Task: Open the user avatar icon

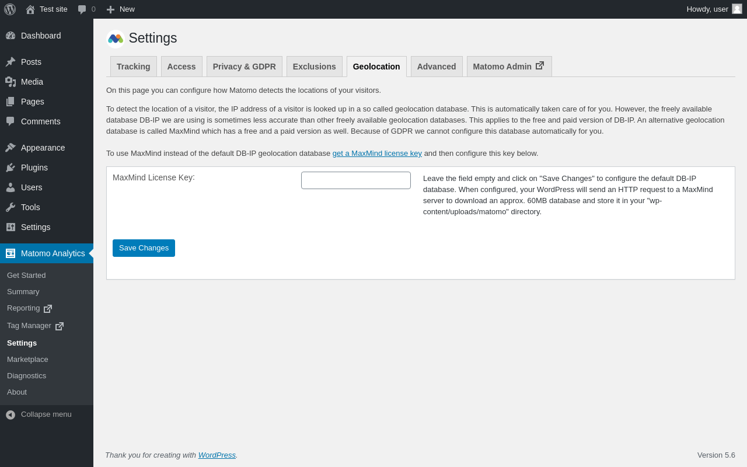Action: [737, 9]
